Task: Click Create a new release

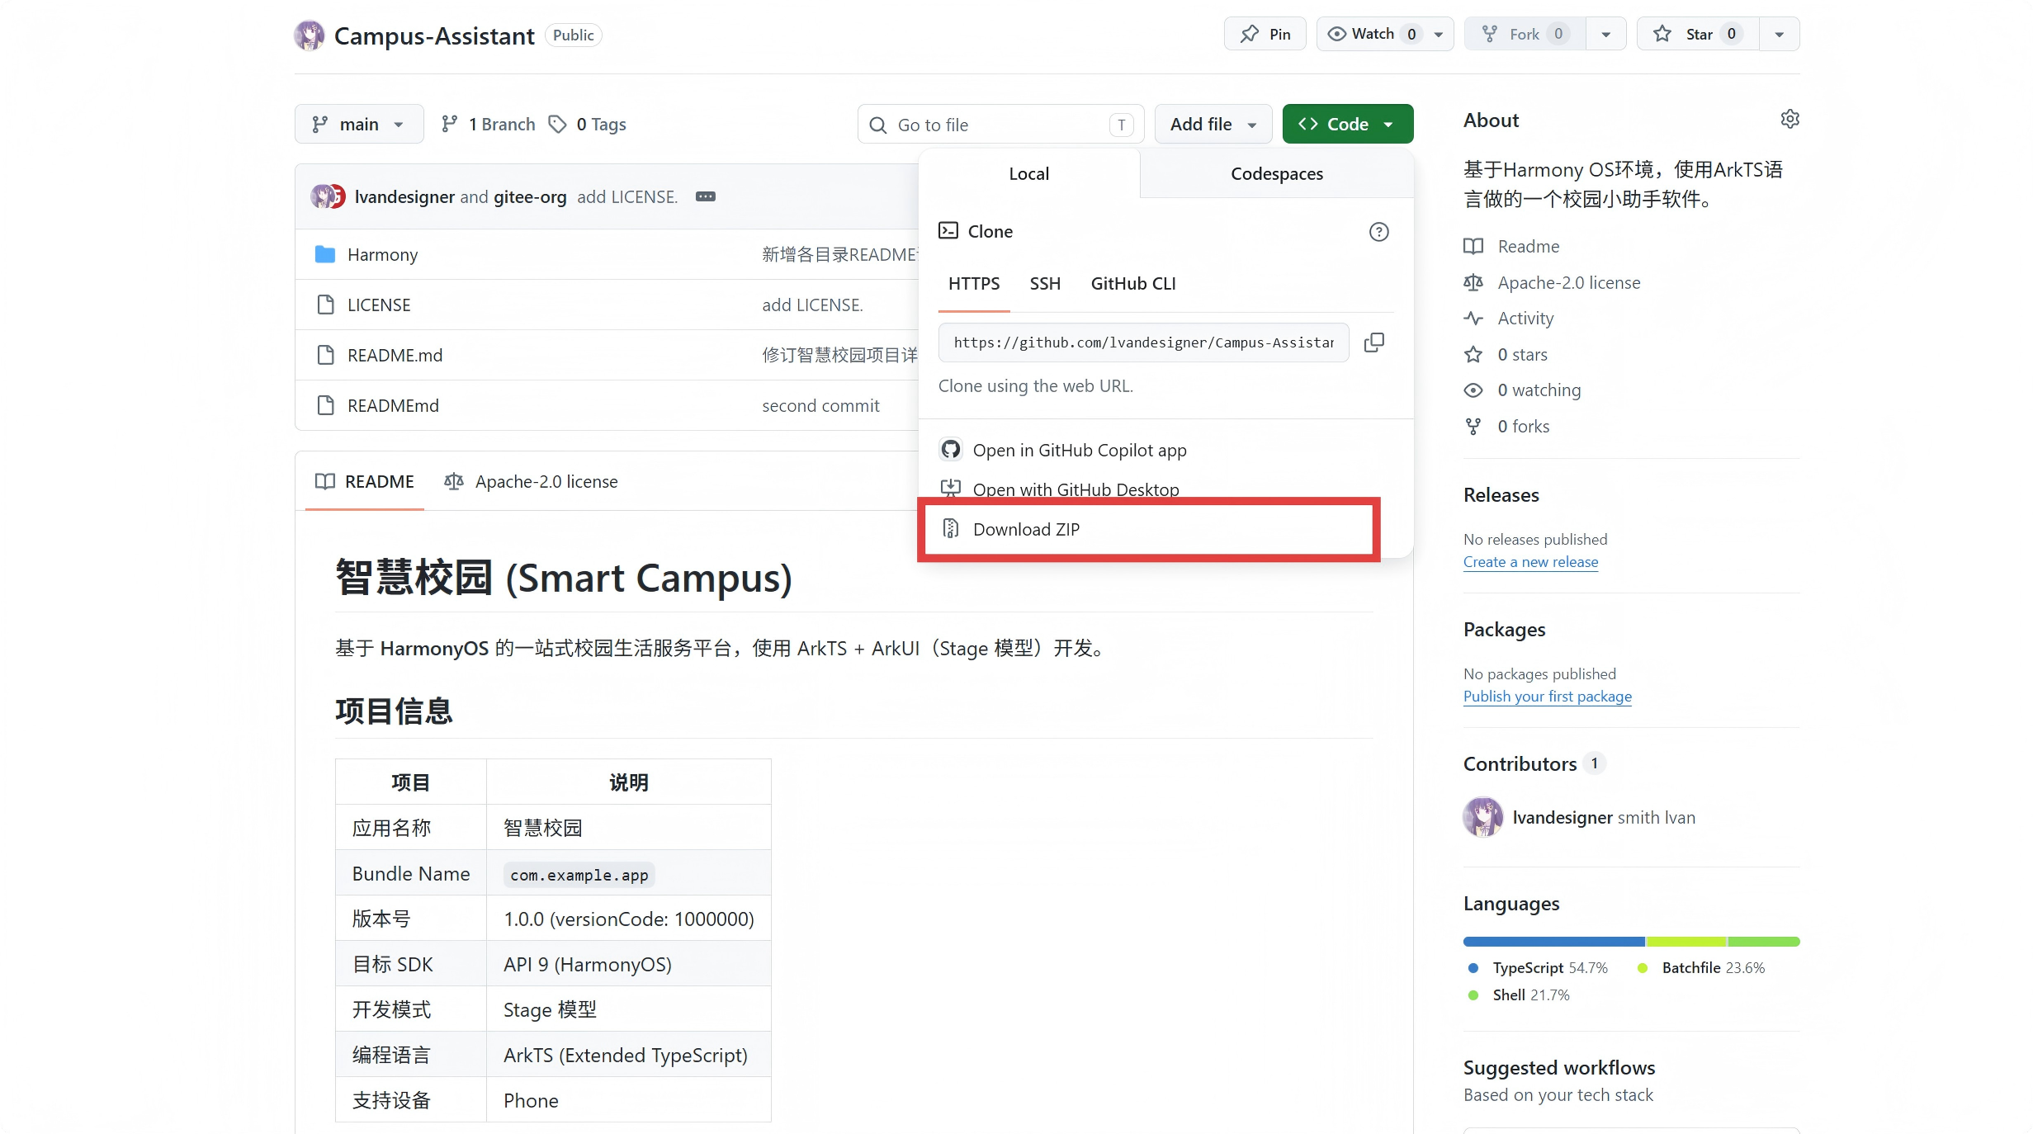Action: click(1530, 562)
